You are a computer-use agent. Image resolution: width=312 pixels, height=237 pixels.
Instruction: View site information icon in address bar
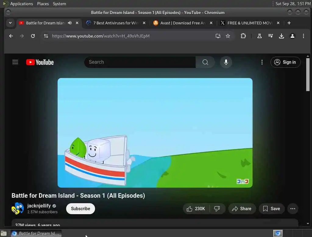pos(46,36)
